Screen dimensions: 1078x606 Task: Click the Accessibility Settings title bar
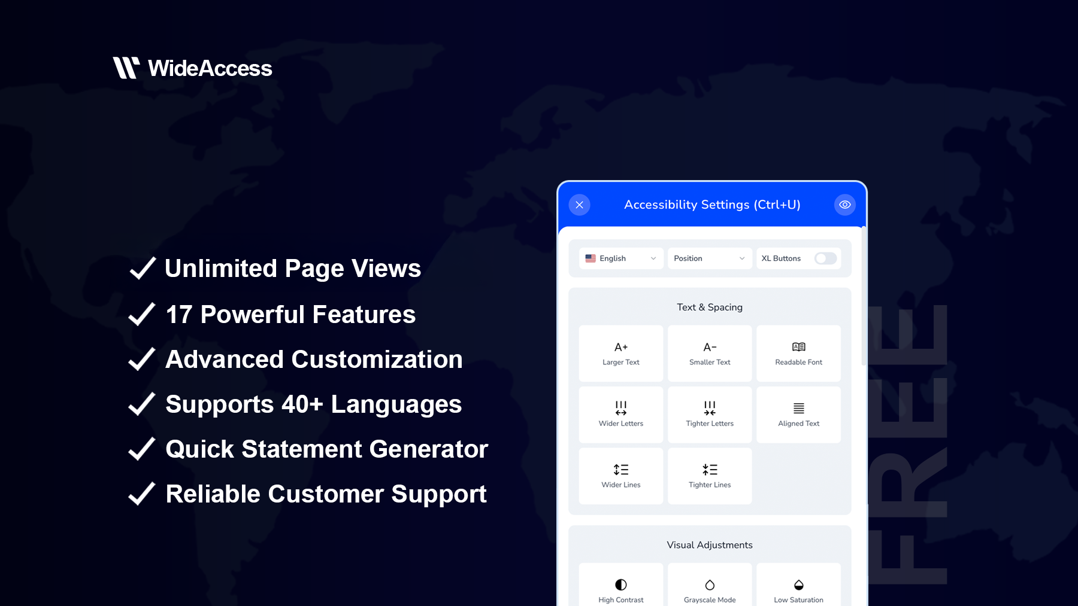pyautogui.click(x=712, y=204)
